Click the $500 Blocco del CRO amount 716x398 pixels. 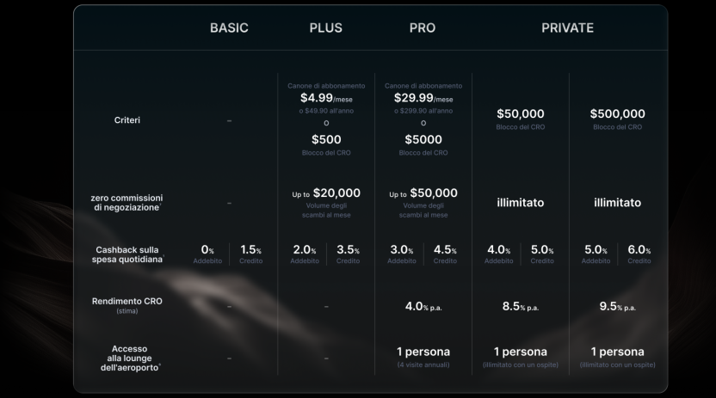[x=325, y=139]
